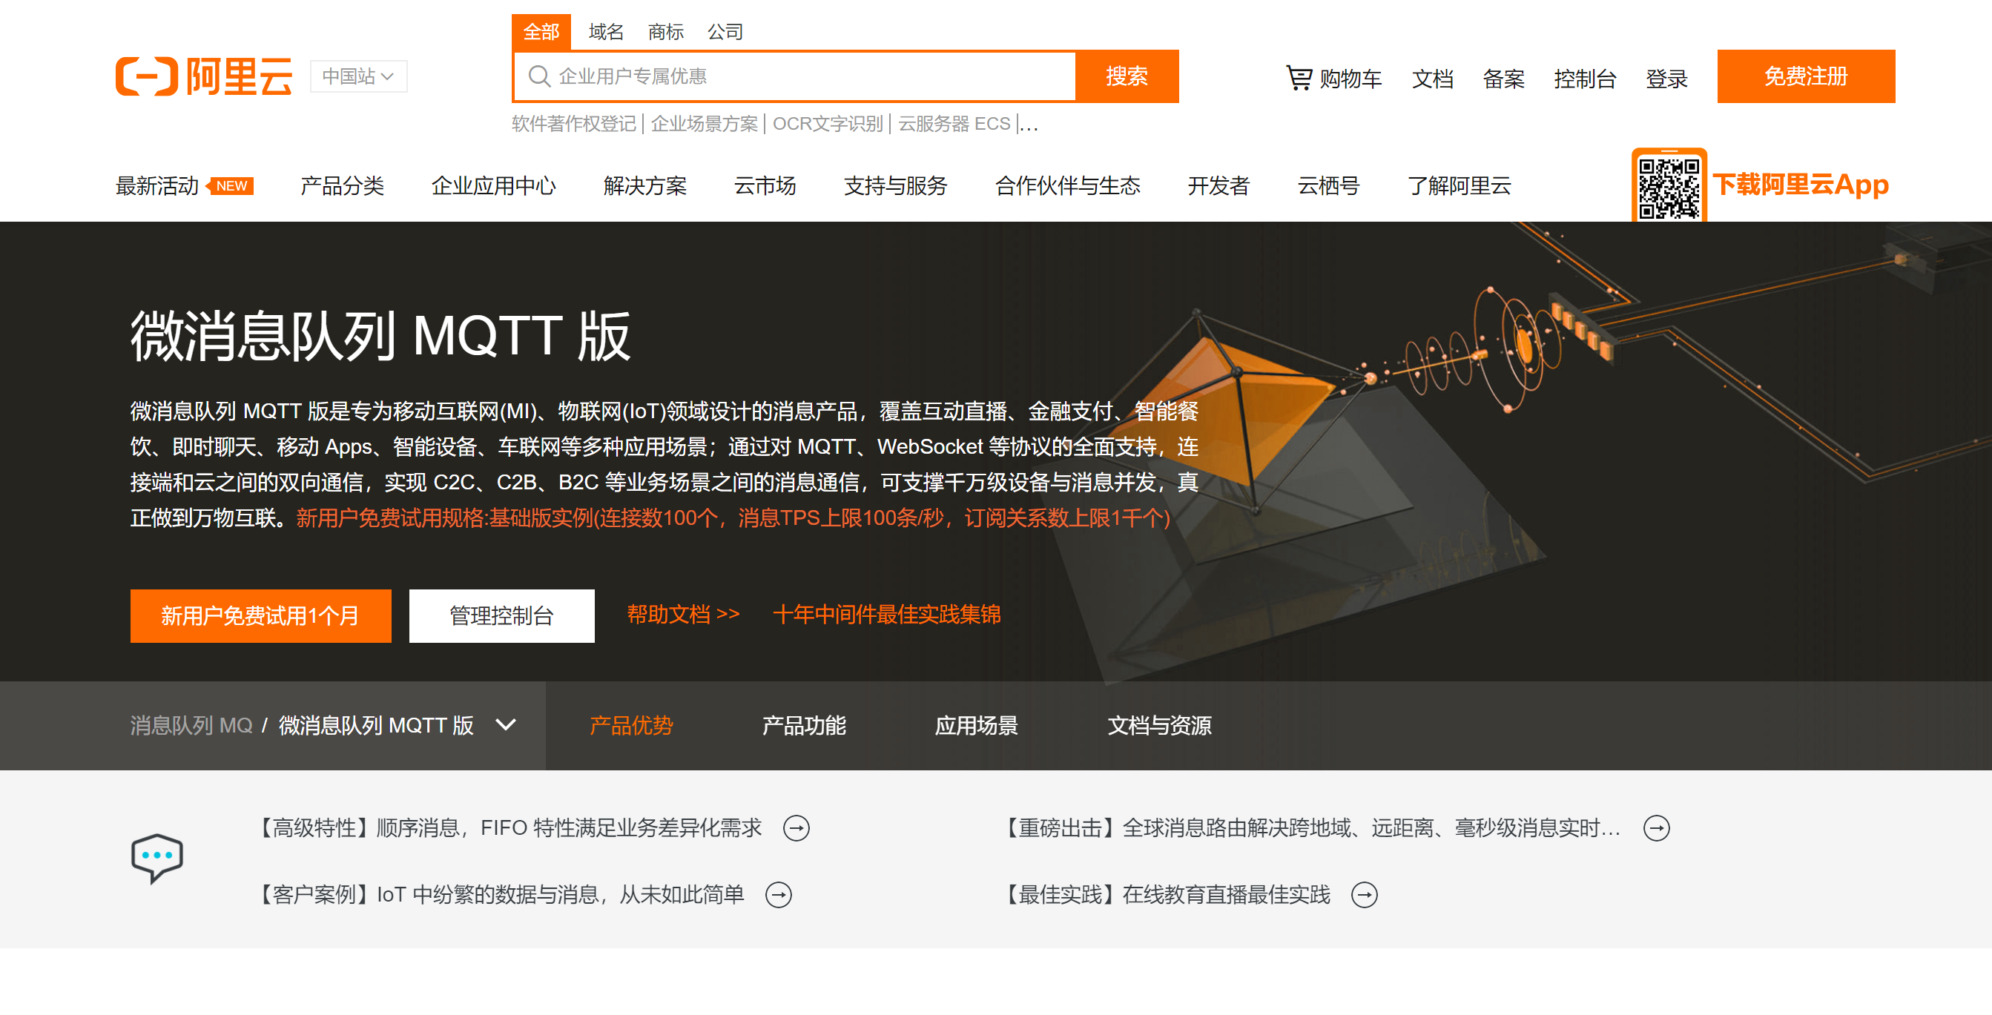
Task: Click the orange 新用户免费试用规格 text
Action: click(733, 518)
